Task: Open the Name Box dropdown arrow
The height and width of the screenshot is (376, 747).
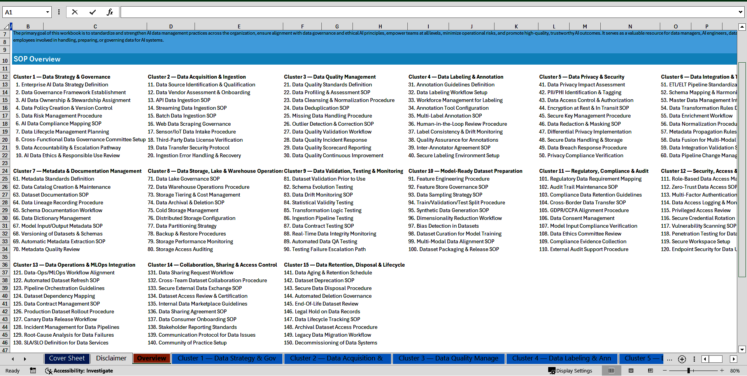Action: 48,12
